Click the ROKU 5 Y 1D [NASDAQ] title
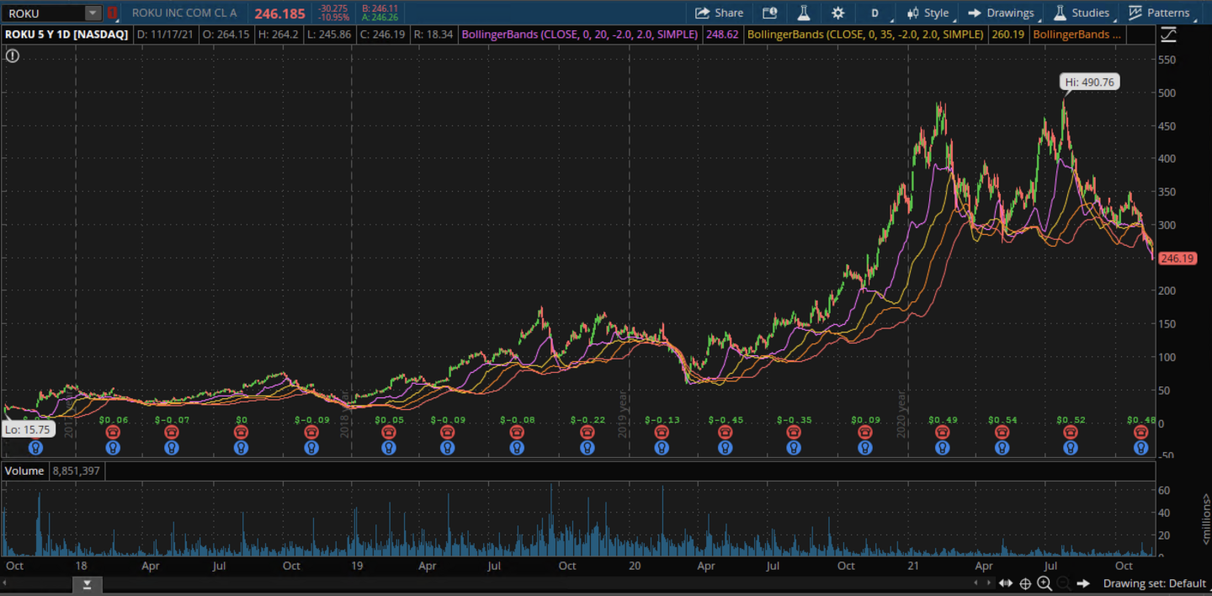The width and height of the screenshot is (1212, 596). 66,35
